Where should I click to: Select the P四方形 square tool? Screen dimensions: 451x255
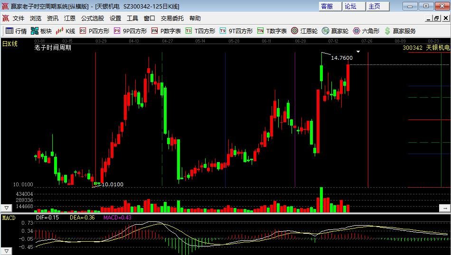click(x=94, y=31)
